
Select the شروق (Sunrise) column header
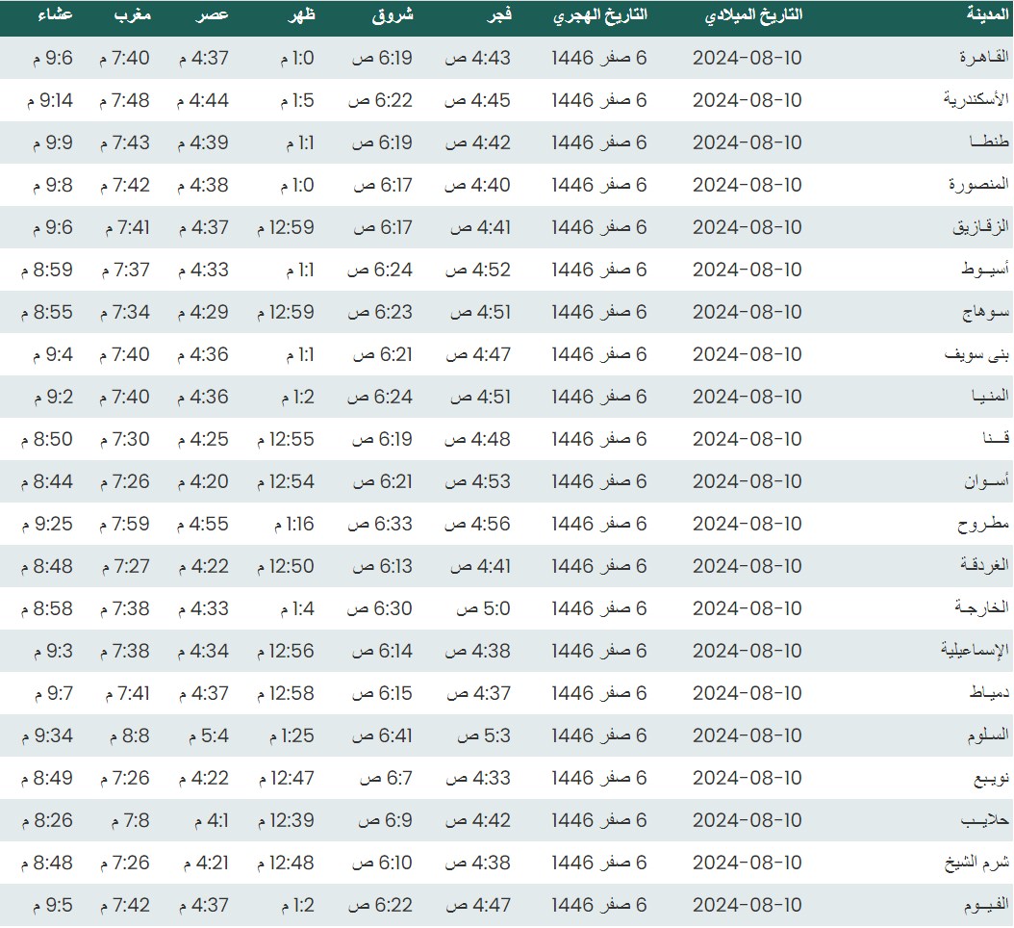pyautogui.click(x=393, y=15)
